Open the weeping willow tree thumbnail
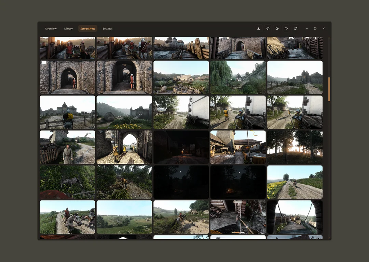Image resolution: width=369 pixels, height=262 pixels. coord(238,77)
